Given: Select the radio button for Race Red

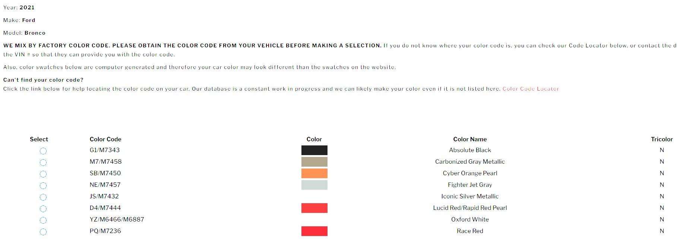Looking at the screenshot, I should (x=43, y=232).
